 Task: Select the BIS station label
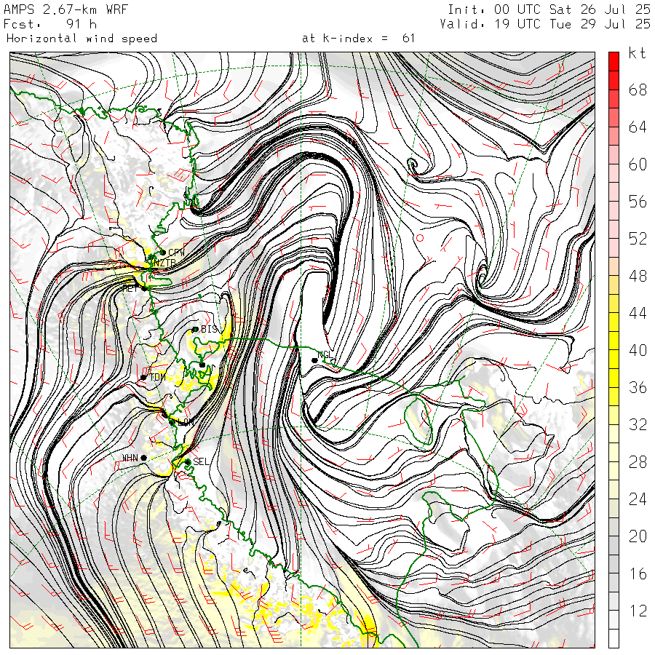coord(210,329)
